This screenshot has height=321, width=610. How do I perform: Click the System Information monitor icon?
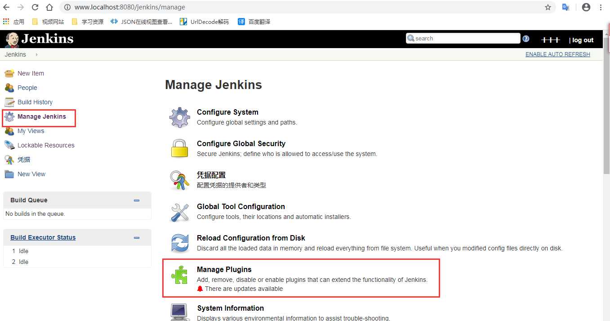tap(180, 312)
